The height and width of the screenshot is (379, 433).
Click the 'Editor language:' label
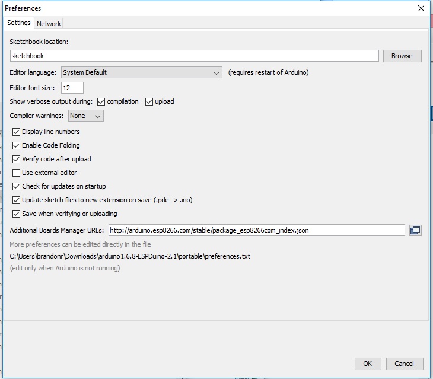(x=33, y=72)
